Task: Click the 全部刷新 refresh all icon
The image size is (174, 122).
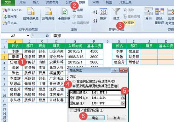Action: [x=64, y=12]
